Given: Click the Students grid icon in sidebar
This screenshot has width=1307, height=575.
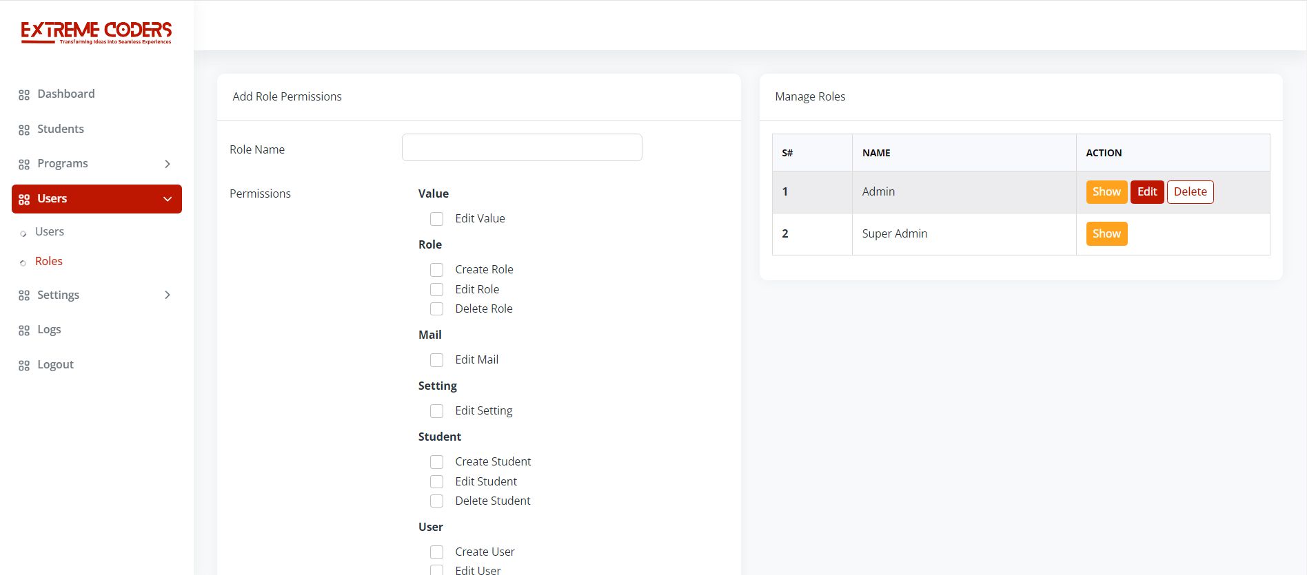Looking at the screenshot, I should tap(24, 130).
